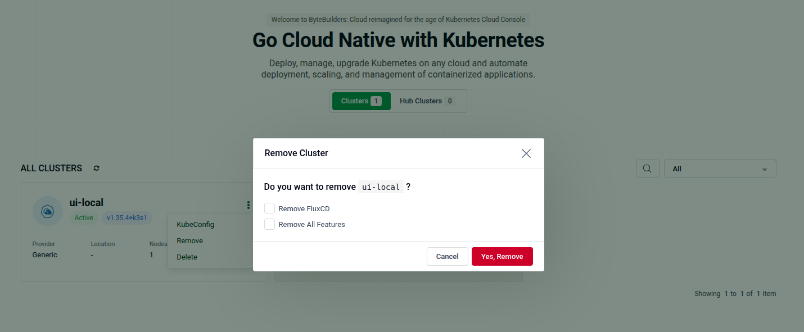Open ui-local three-dot options menu

248,205
